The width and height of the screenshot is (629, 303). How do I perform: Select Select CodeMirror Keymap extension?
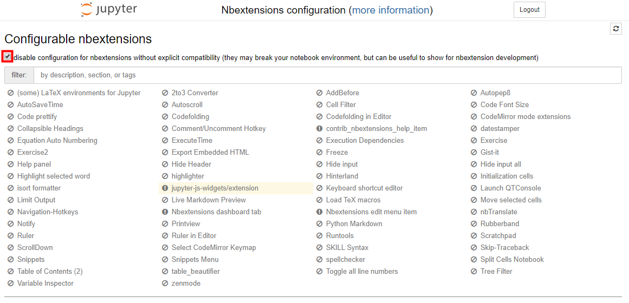pos(214,248)
